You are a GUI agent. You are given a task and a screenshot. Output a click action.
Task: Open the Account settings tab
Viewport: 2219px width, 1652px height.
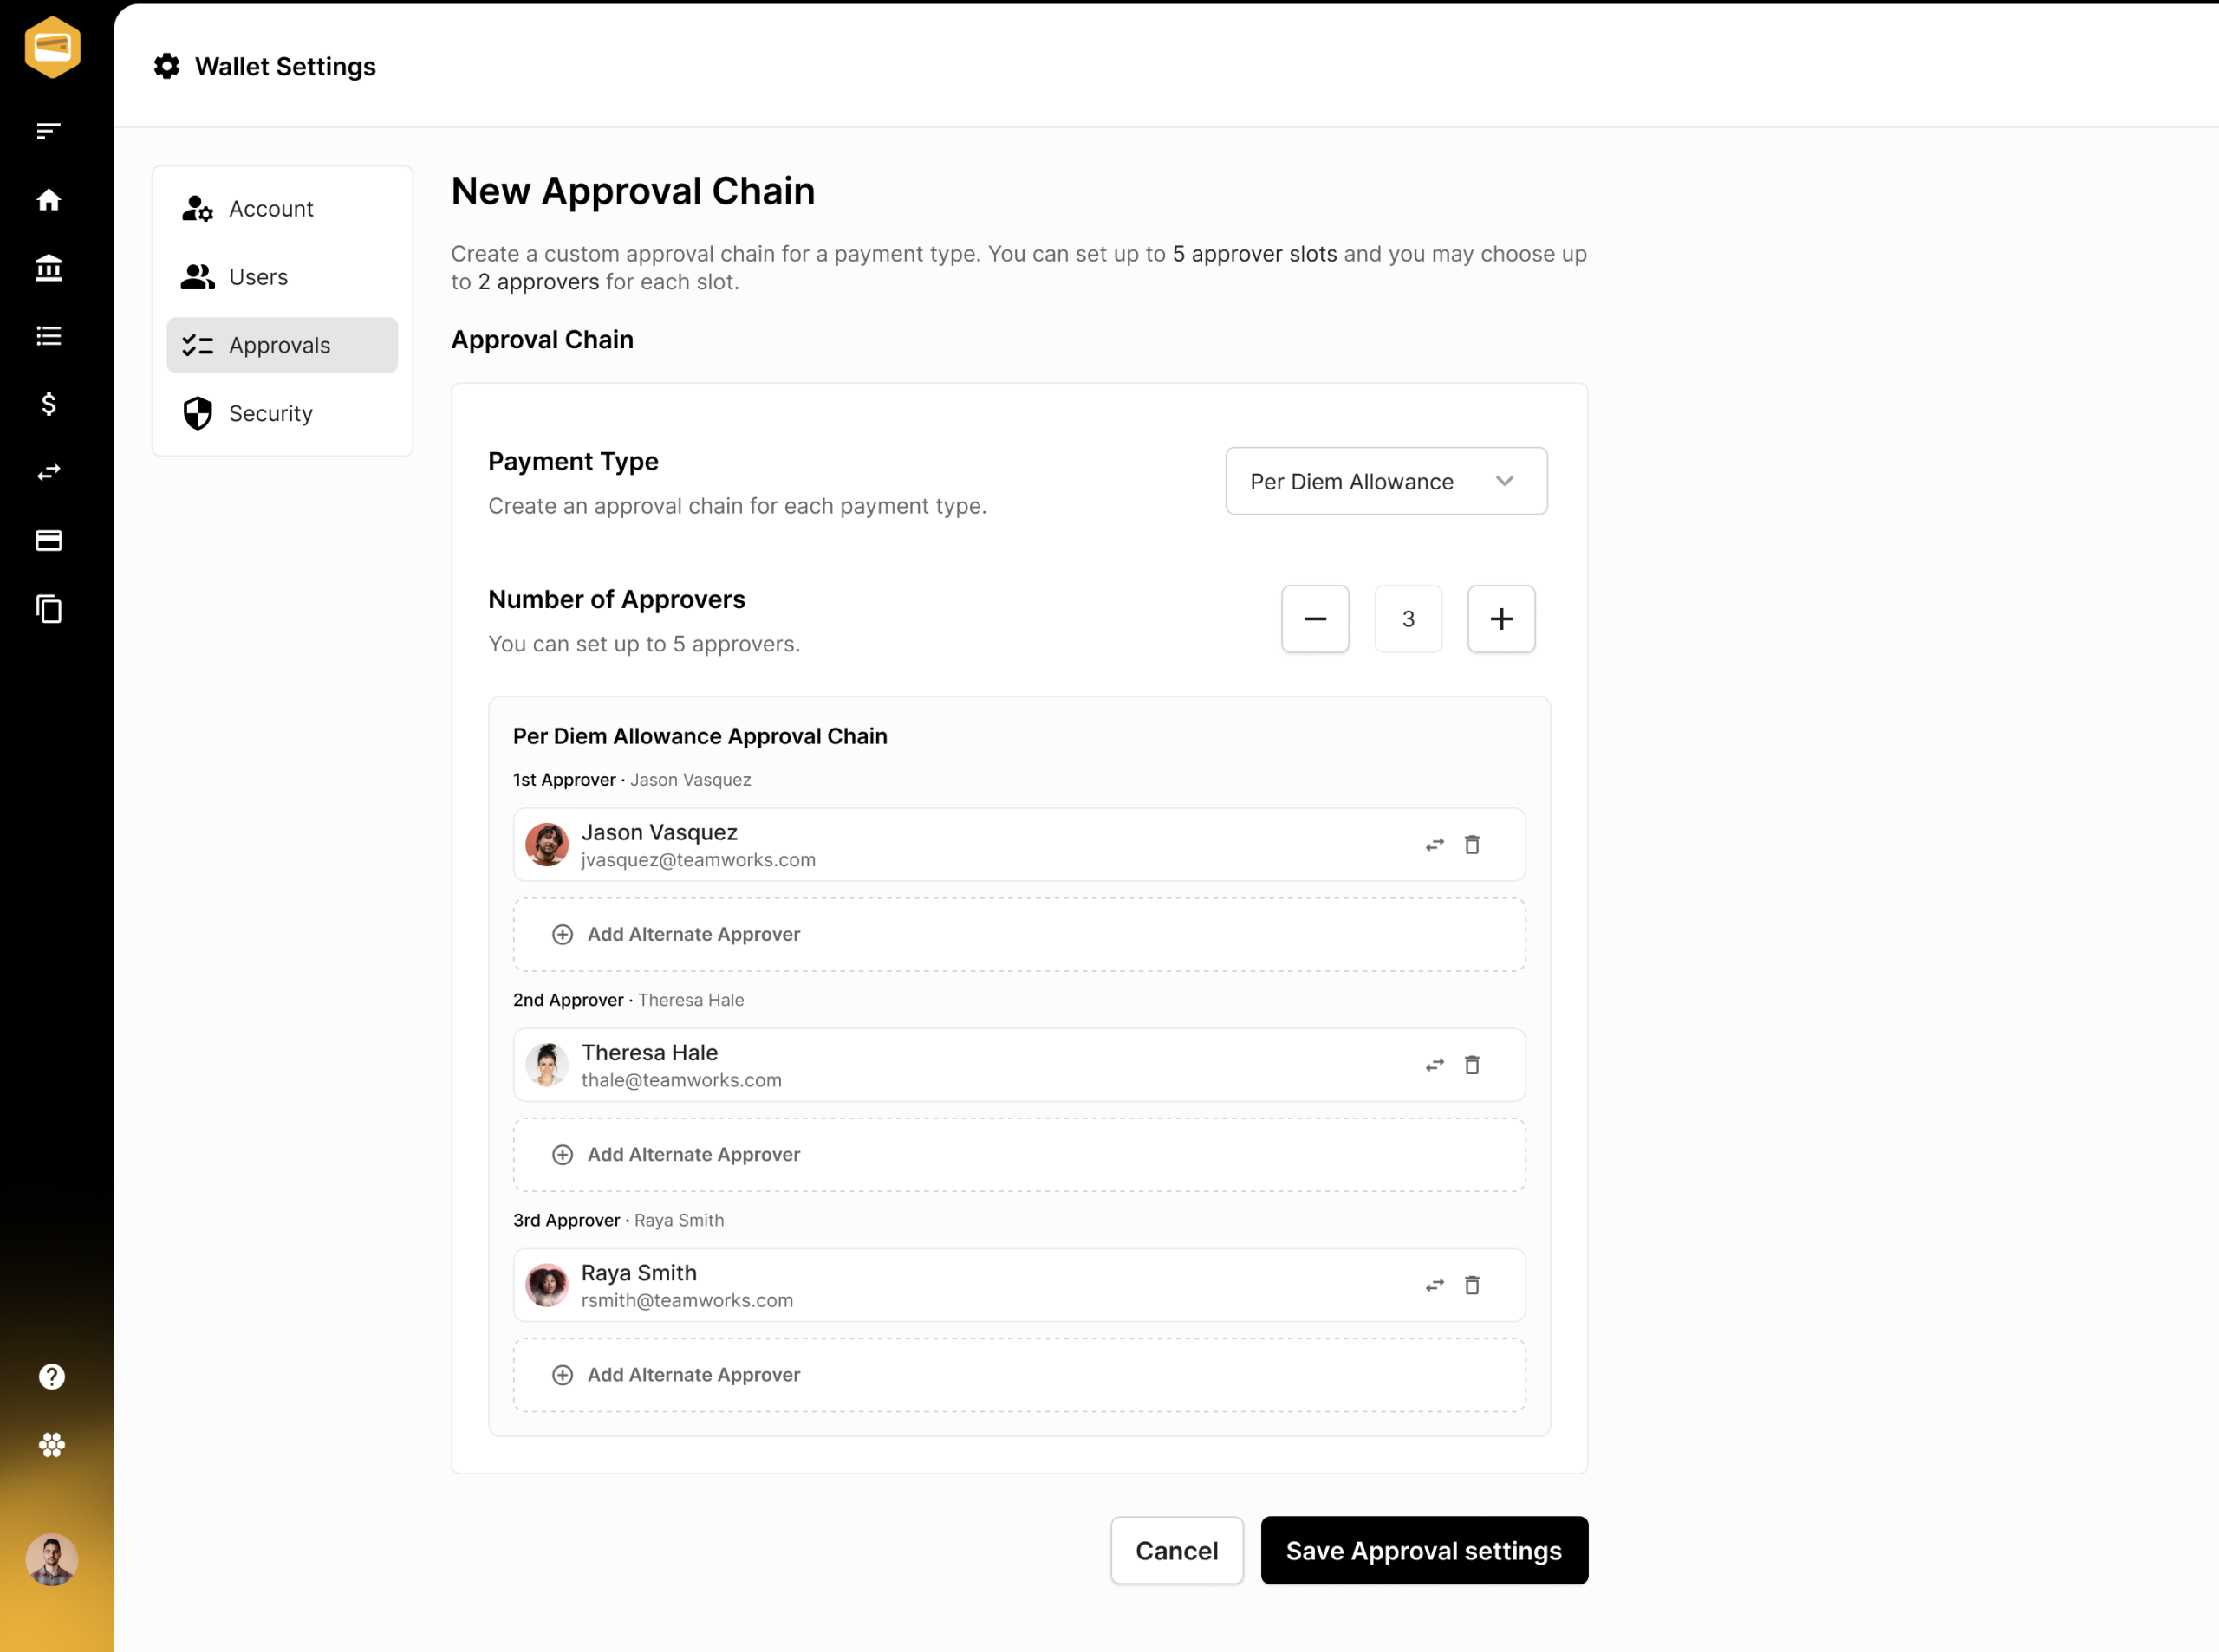(x=282, y=208)
